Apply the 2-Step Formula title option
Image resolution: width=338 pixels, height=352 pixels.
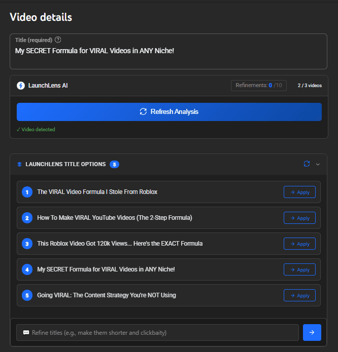[299, 218]
